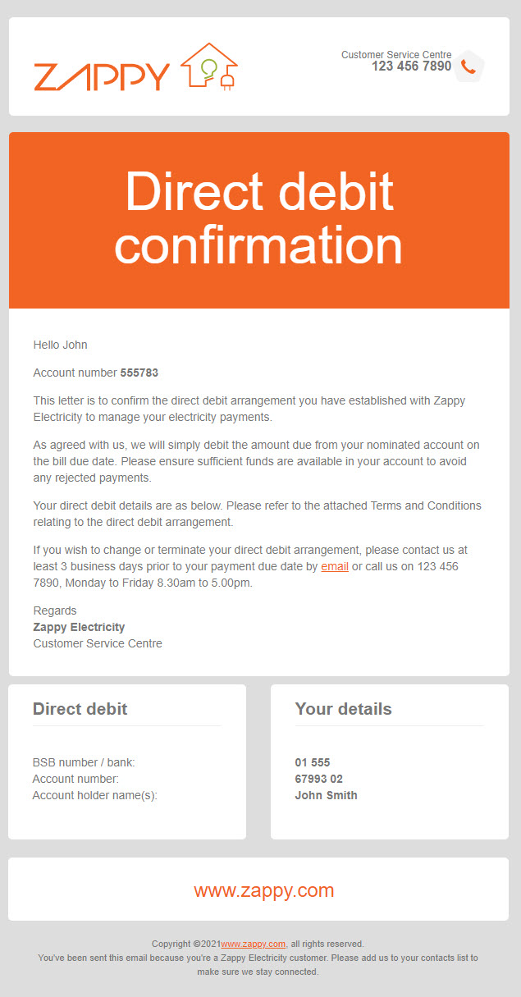Click the Account holder name(s) label

(x=94, y=795)
